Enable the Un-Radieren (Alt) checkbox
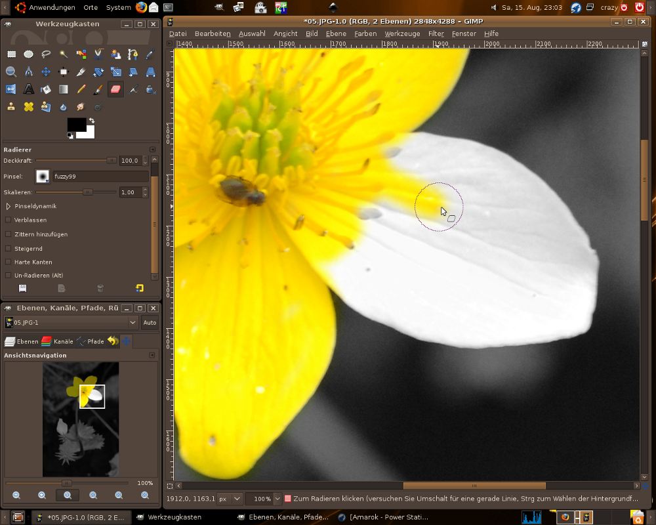This screenshot has width=656, height=525. pyautogui.click(x=8, y=275)
